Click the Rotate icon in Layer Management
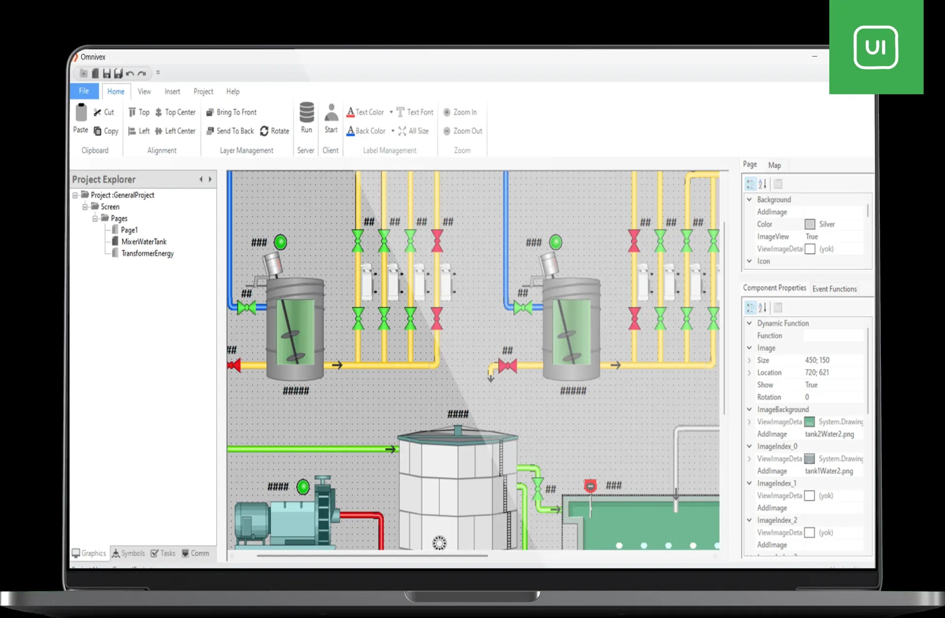 pyautogui.click(x=264, y=131)
